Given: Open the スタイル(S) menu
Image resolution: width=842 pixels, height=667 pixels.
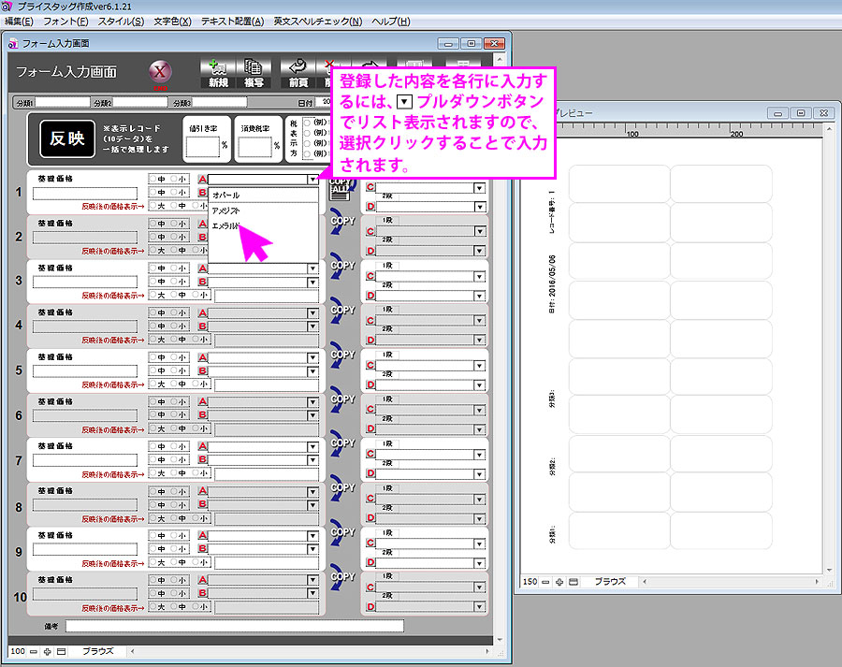Looking at the screenshot, I should pyautogui.click(x=121, y=21).
